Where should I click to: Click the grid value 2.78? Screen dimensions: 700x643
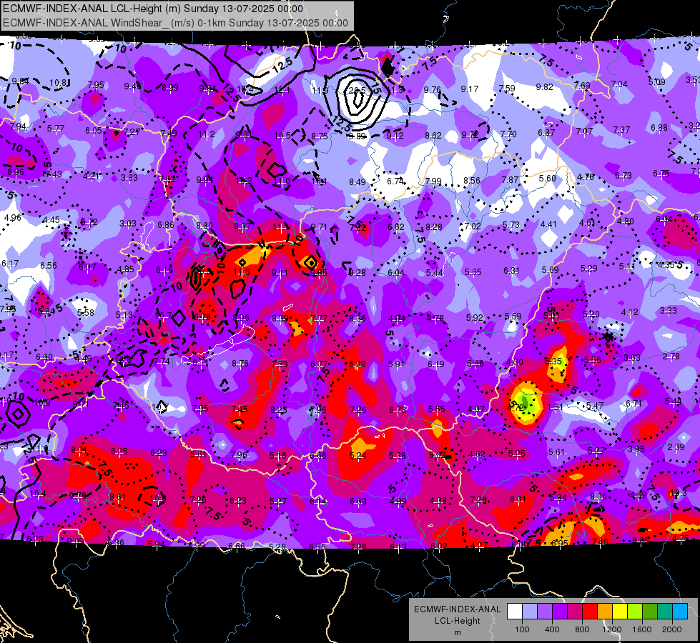click(671, 356)
